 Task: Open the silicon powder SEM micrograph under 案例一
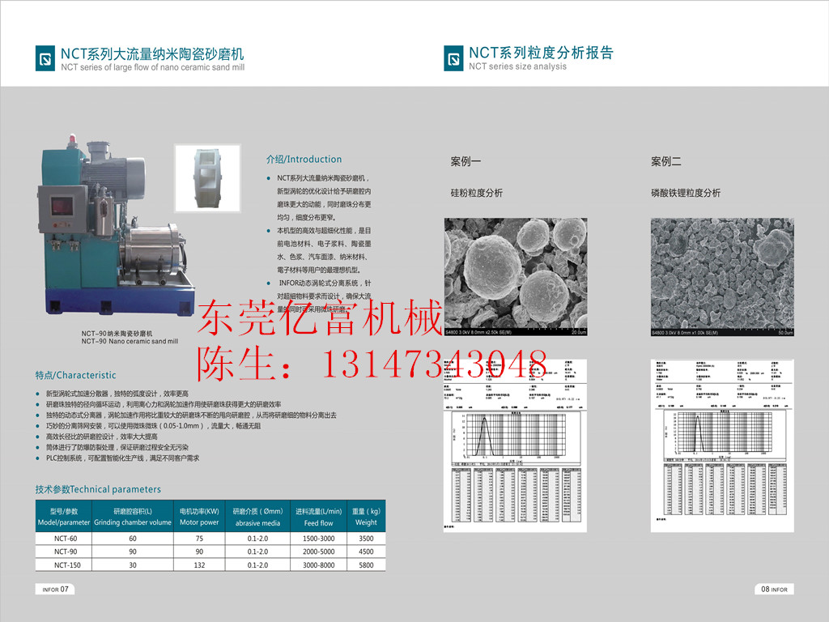point(516,277)
